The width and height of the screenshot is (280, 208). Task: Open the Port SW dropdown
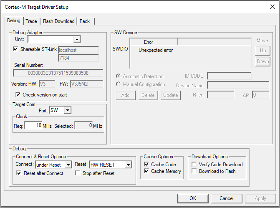click(x=68, y=110)
